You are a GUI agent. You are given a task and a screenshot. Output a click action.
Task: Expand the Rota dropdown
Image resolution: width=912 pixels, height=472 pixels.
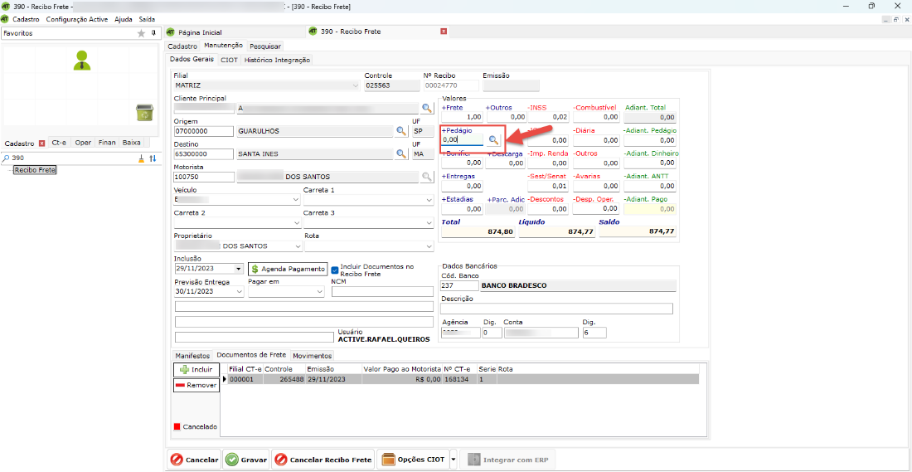[429, 246]
